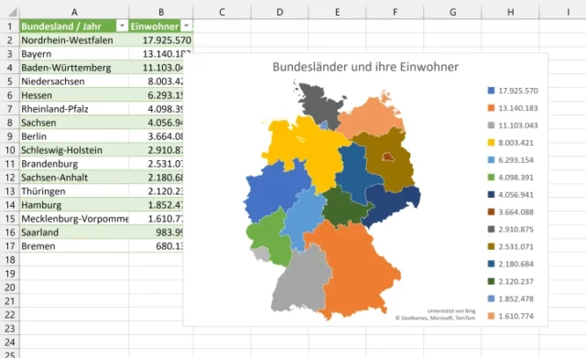The width and height of the screenshot is (586, 358).
Task: Click the Berlin cell
Action: point(74,136)
